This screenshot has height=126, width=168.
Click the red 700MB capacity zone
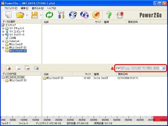click(x=160, y=119)
